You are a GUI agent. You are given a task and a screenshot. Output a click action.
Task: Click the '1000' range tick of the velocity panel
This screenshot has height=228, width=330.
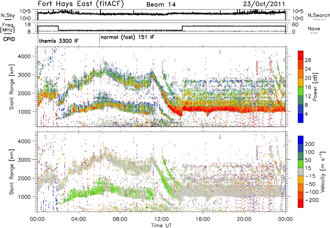24,197
